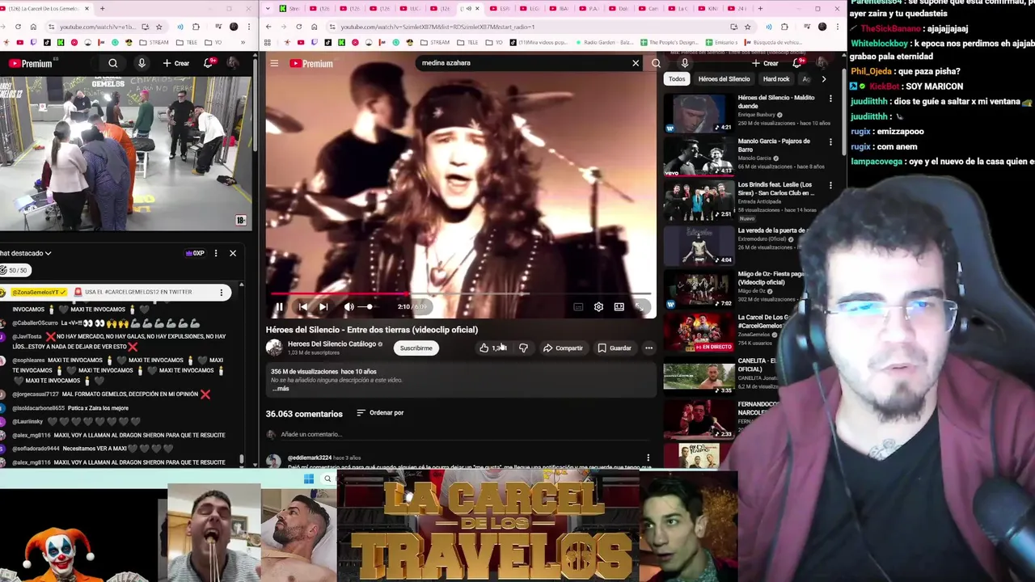This screenshot has width=1035, height=582.
Task: Open more actions menu beside Guardar
Action: click(x=648, y=348)
